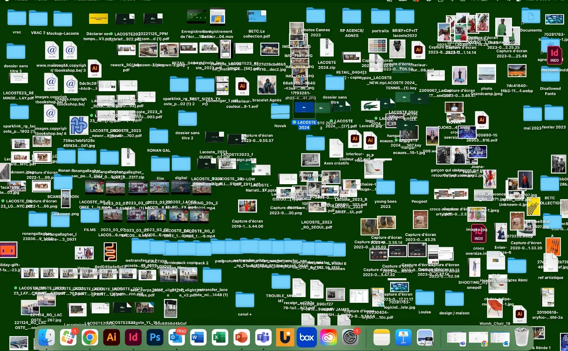Open Microsoft Teams from the dock
The width and height of the screenshot is (568, 351).
coord(263,337)
